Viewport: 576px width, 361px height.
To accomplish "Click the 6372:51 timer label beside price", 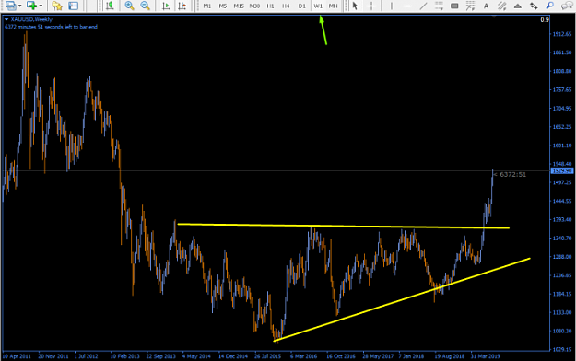I will click(x=512, y=174).
